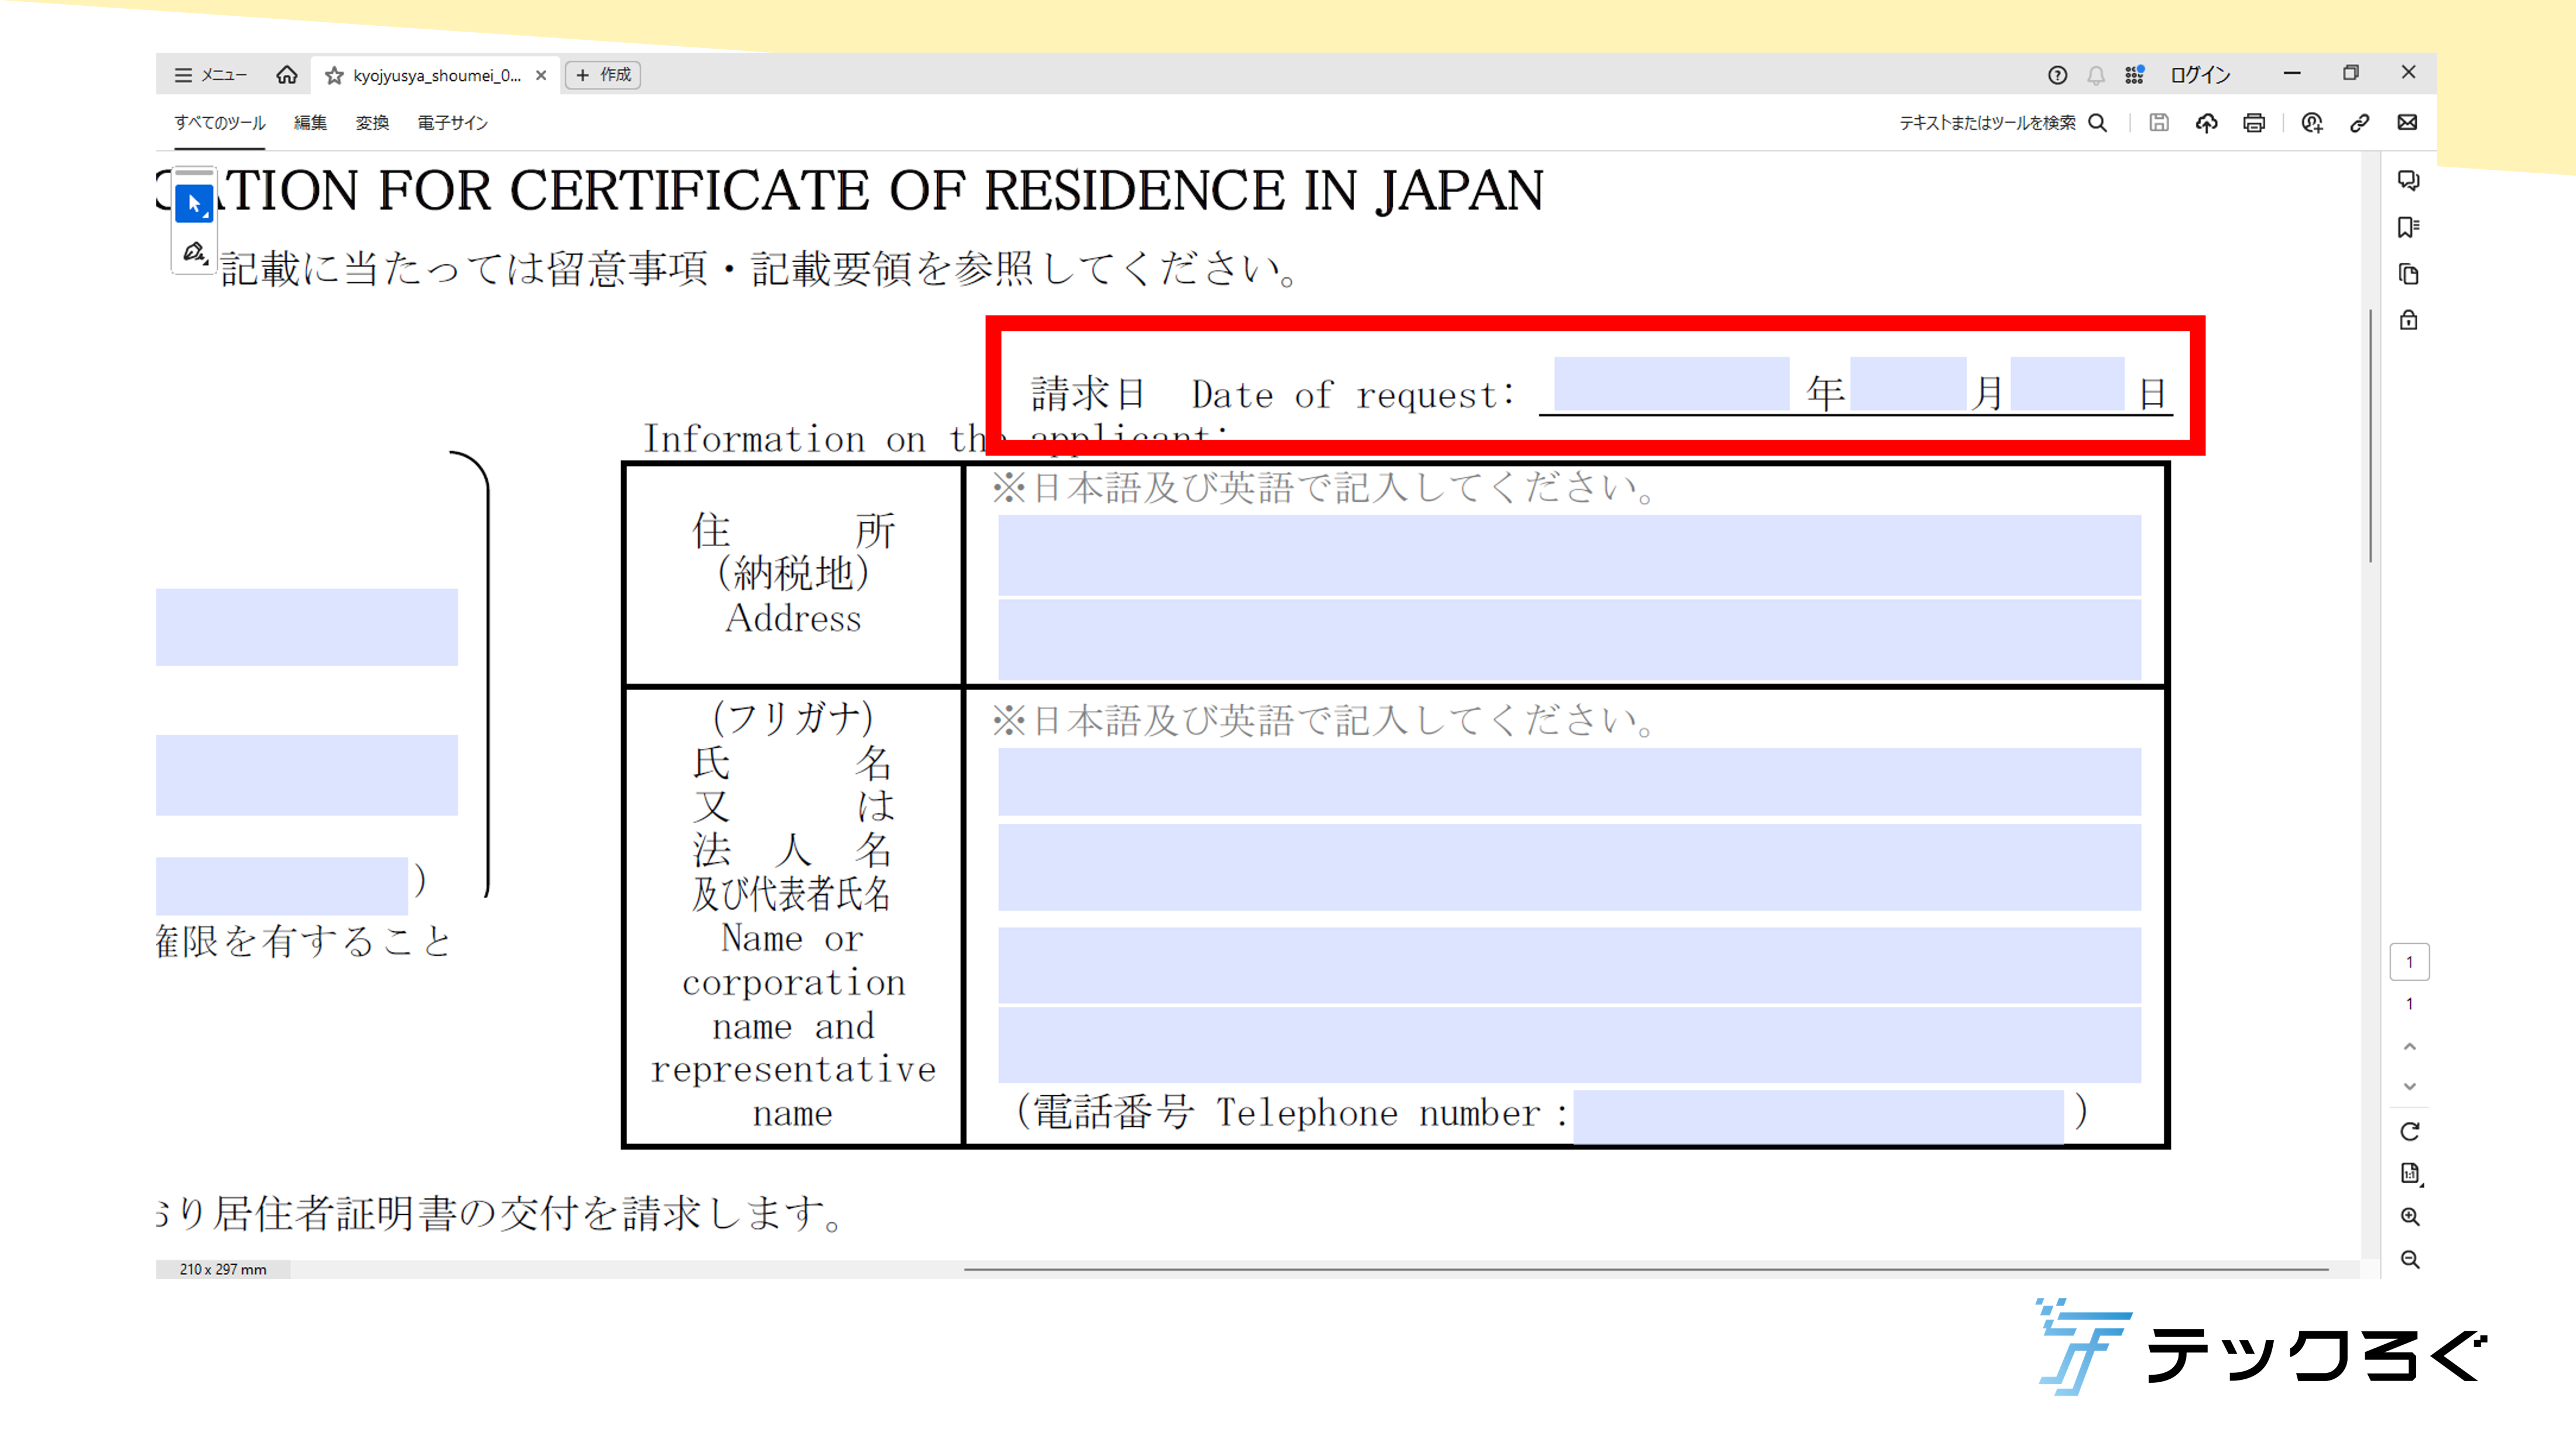Click the first Name input line

[1569, 782]
